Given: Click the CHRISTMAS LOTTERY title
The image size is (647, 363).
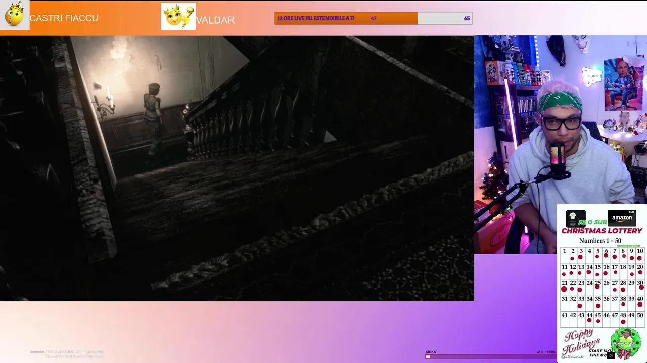Looking at the screenshot, I should click(x=602, y=231).
